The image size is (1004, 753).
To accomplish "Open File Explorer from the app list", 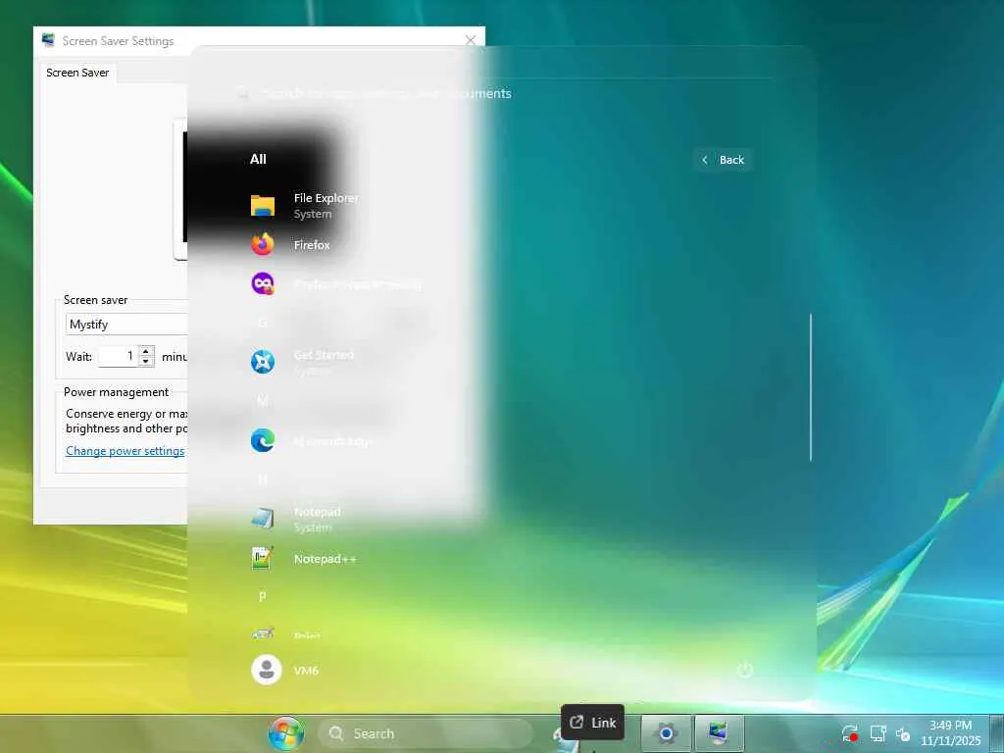I will coord(304,206).
